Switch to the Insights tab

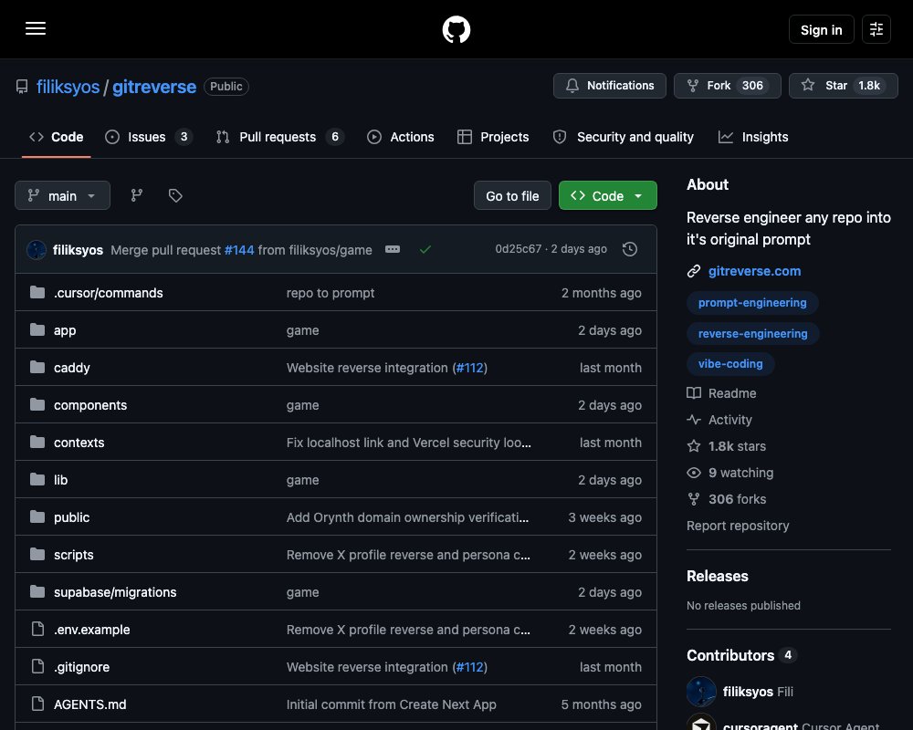click(x=753, y=137)
